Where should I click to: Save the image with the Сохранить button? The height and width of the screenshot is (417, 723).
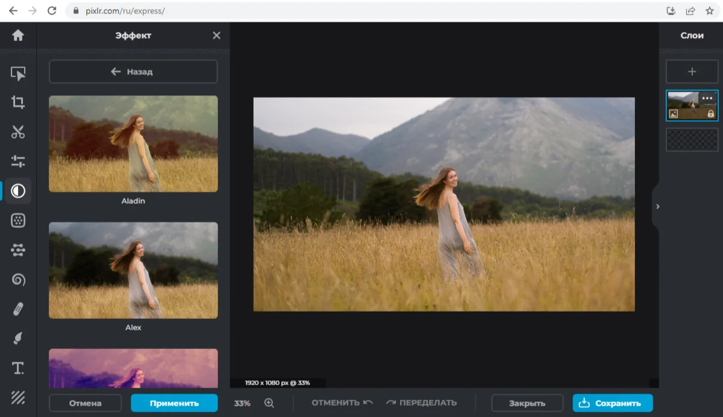coord(613,403)
